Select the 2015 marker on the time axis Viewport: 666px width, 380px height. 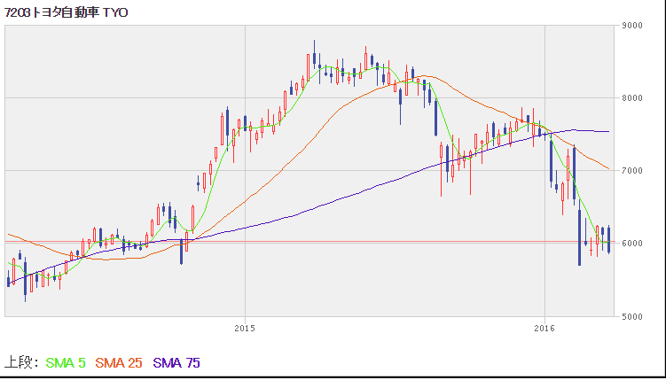(245, 329)
